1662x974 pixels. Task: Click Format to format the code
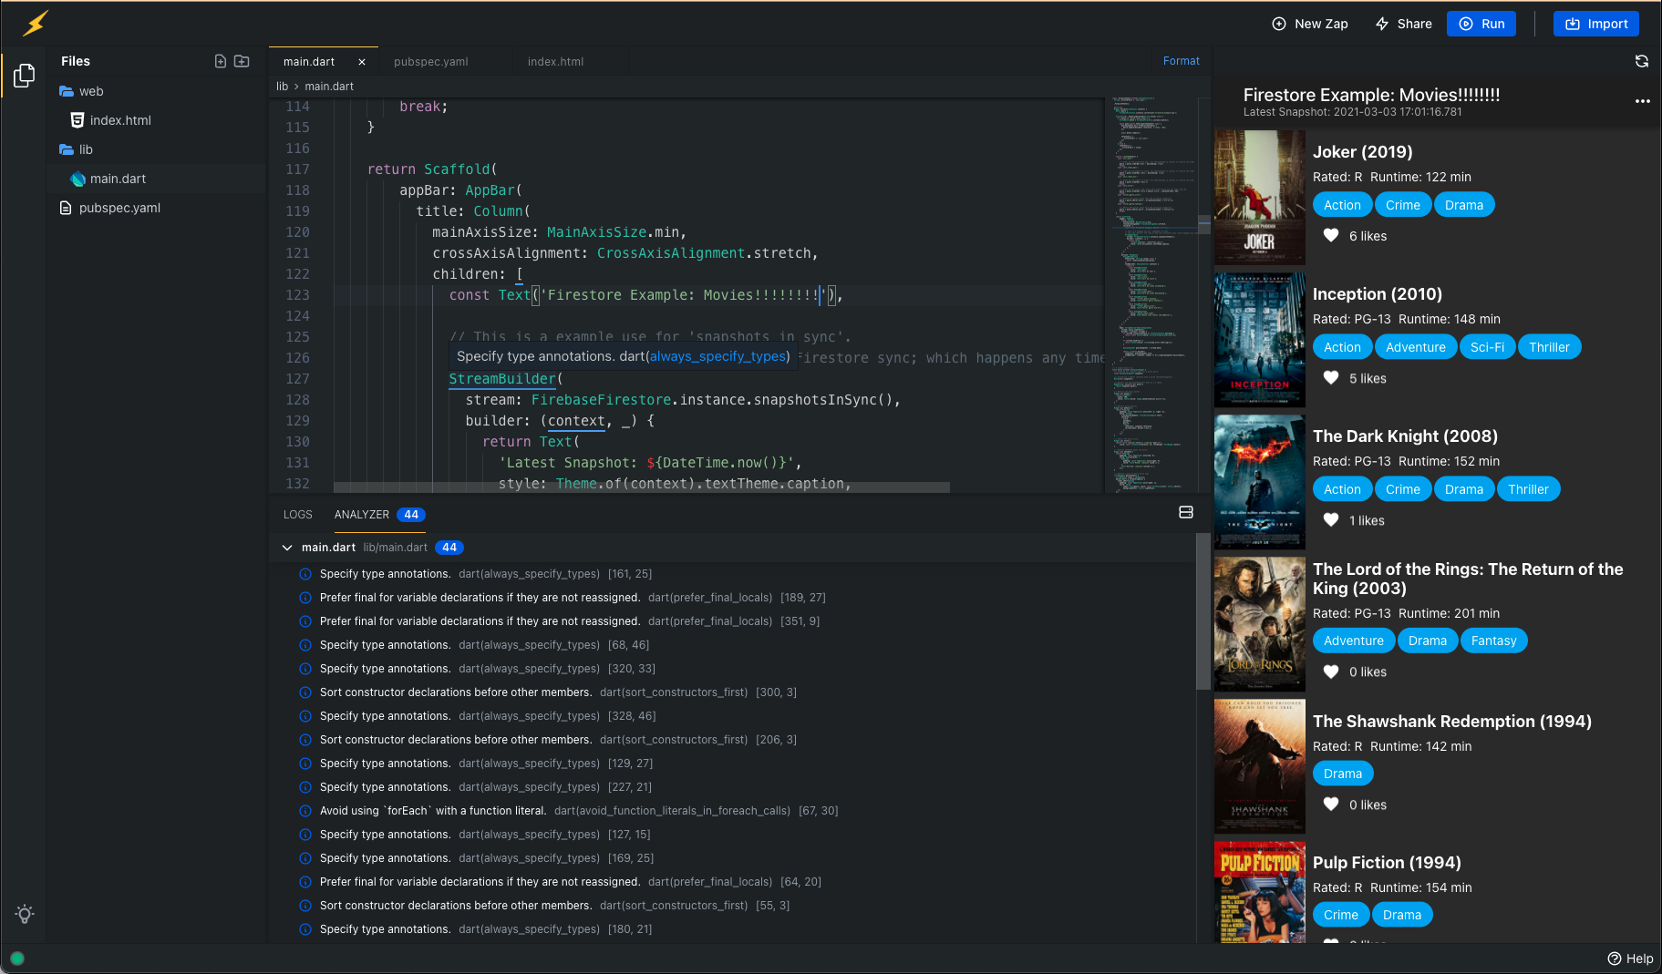click(x=1181, y=60)
